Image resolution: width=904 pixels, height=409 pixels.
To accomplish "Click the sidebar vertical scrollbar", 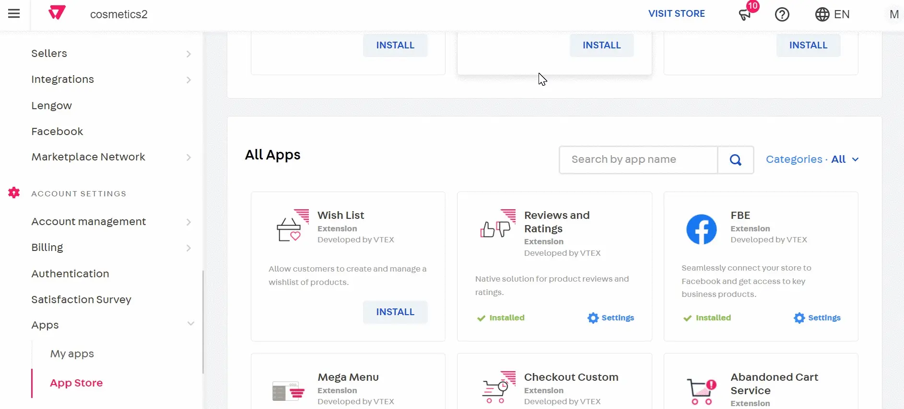I will 203,322.
